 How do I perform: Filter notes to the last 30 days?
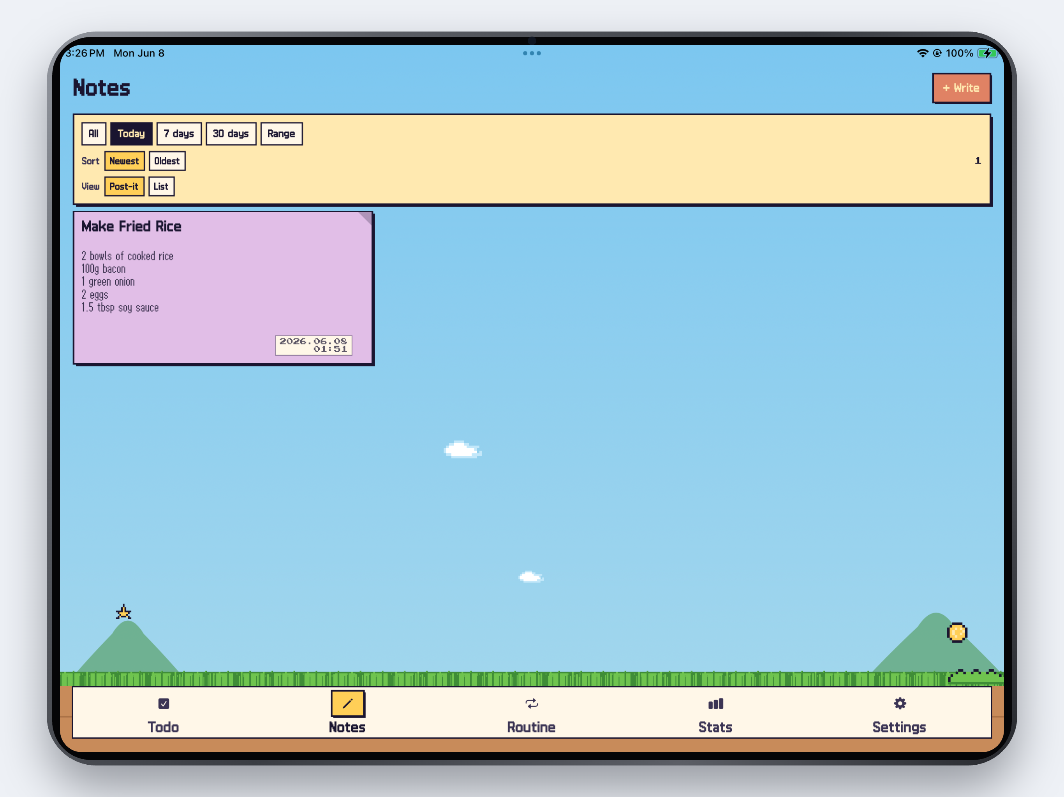[231, 133]
